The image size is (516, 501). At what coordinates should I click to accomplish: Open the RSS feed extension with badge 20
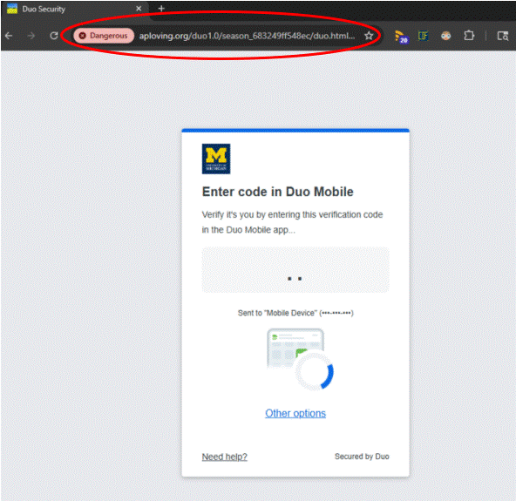click(x=401, y=37)
